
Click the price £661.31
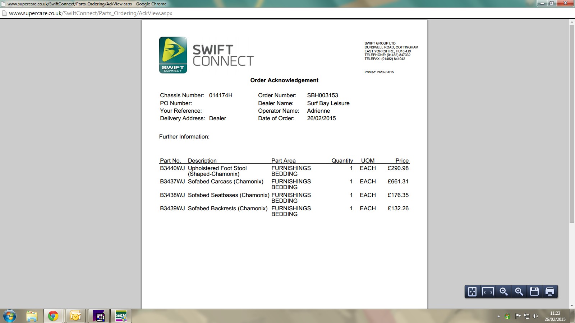[x=398, y=182]
